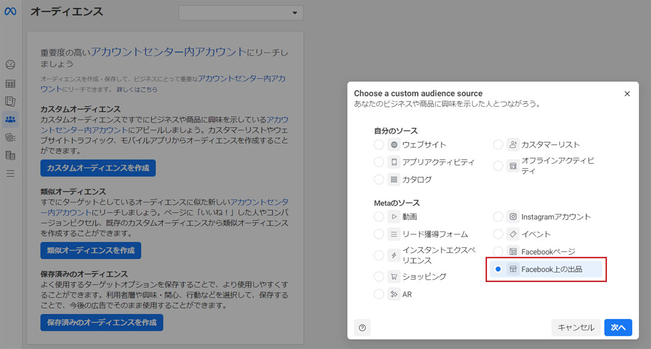Click the Meta logo icon
Image resolution: width=651 pixels, height=349 pixels.
[10, 11]
